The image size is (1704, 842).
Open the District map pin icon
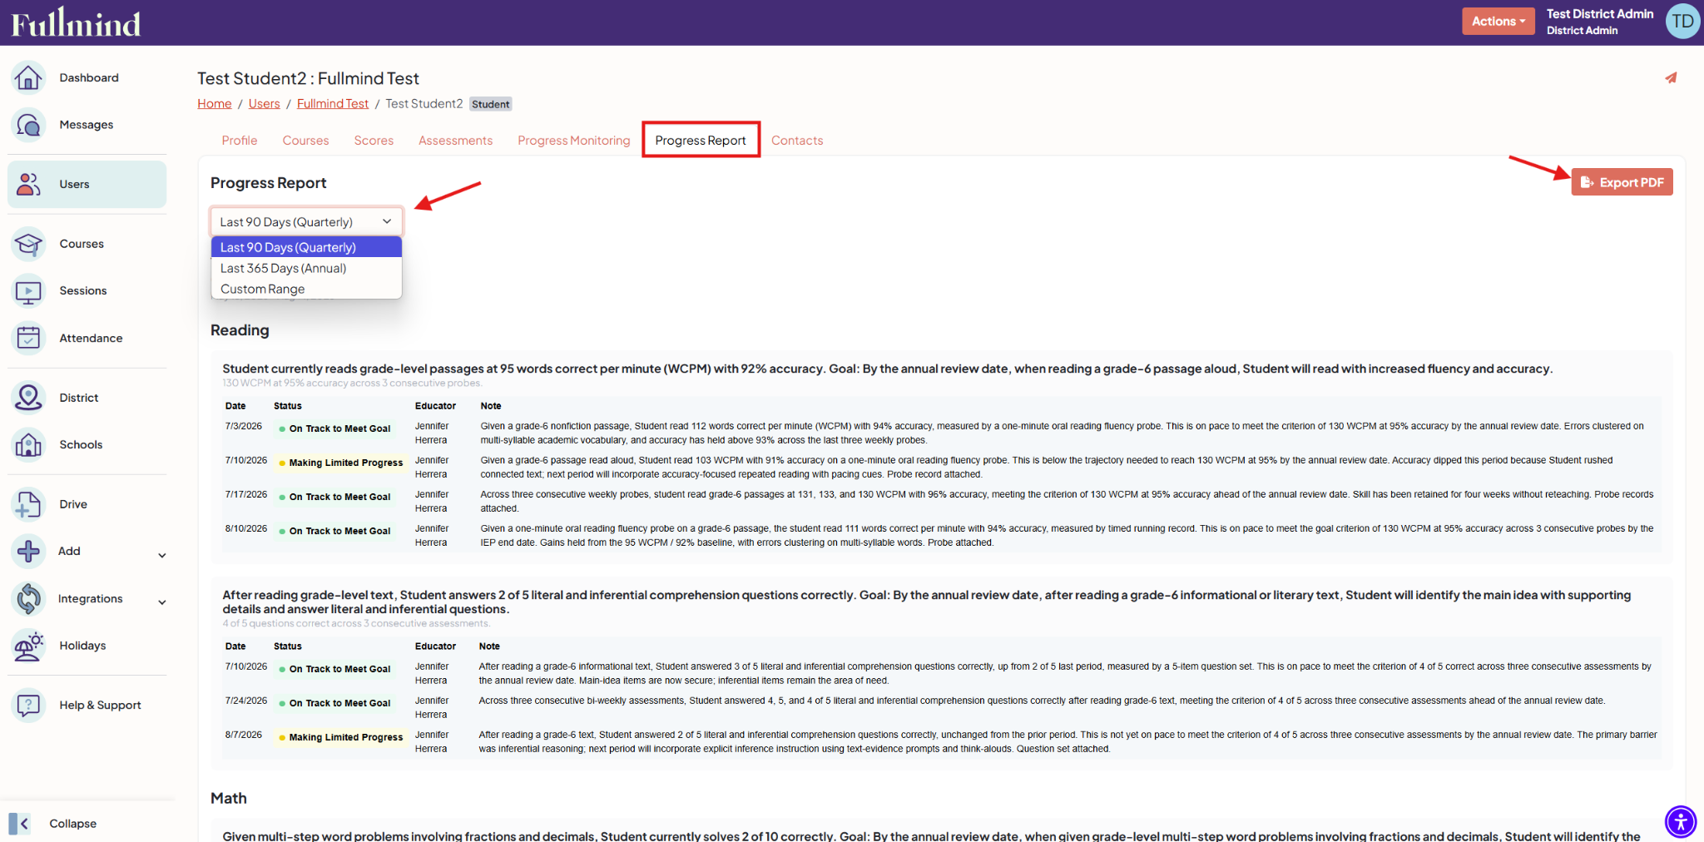click(x=28, y=398)
